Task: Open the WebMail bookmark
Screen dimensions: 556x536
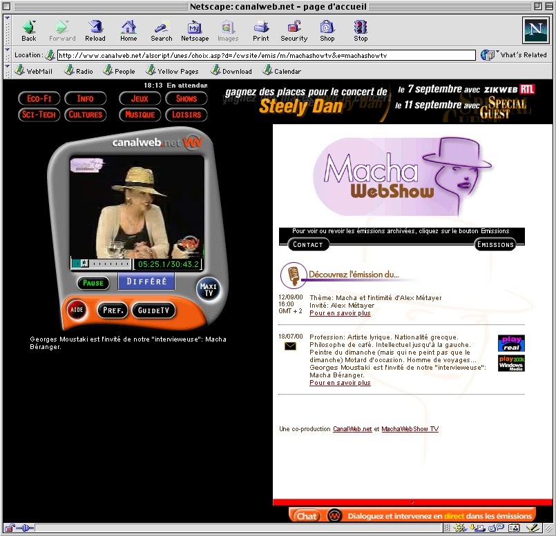Action: [34, 71]
